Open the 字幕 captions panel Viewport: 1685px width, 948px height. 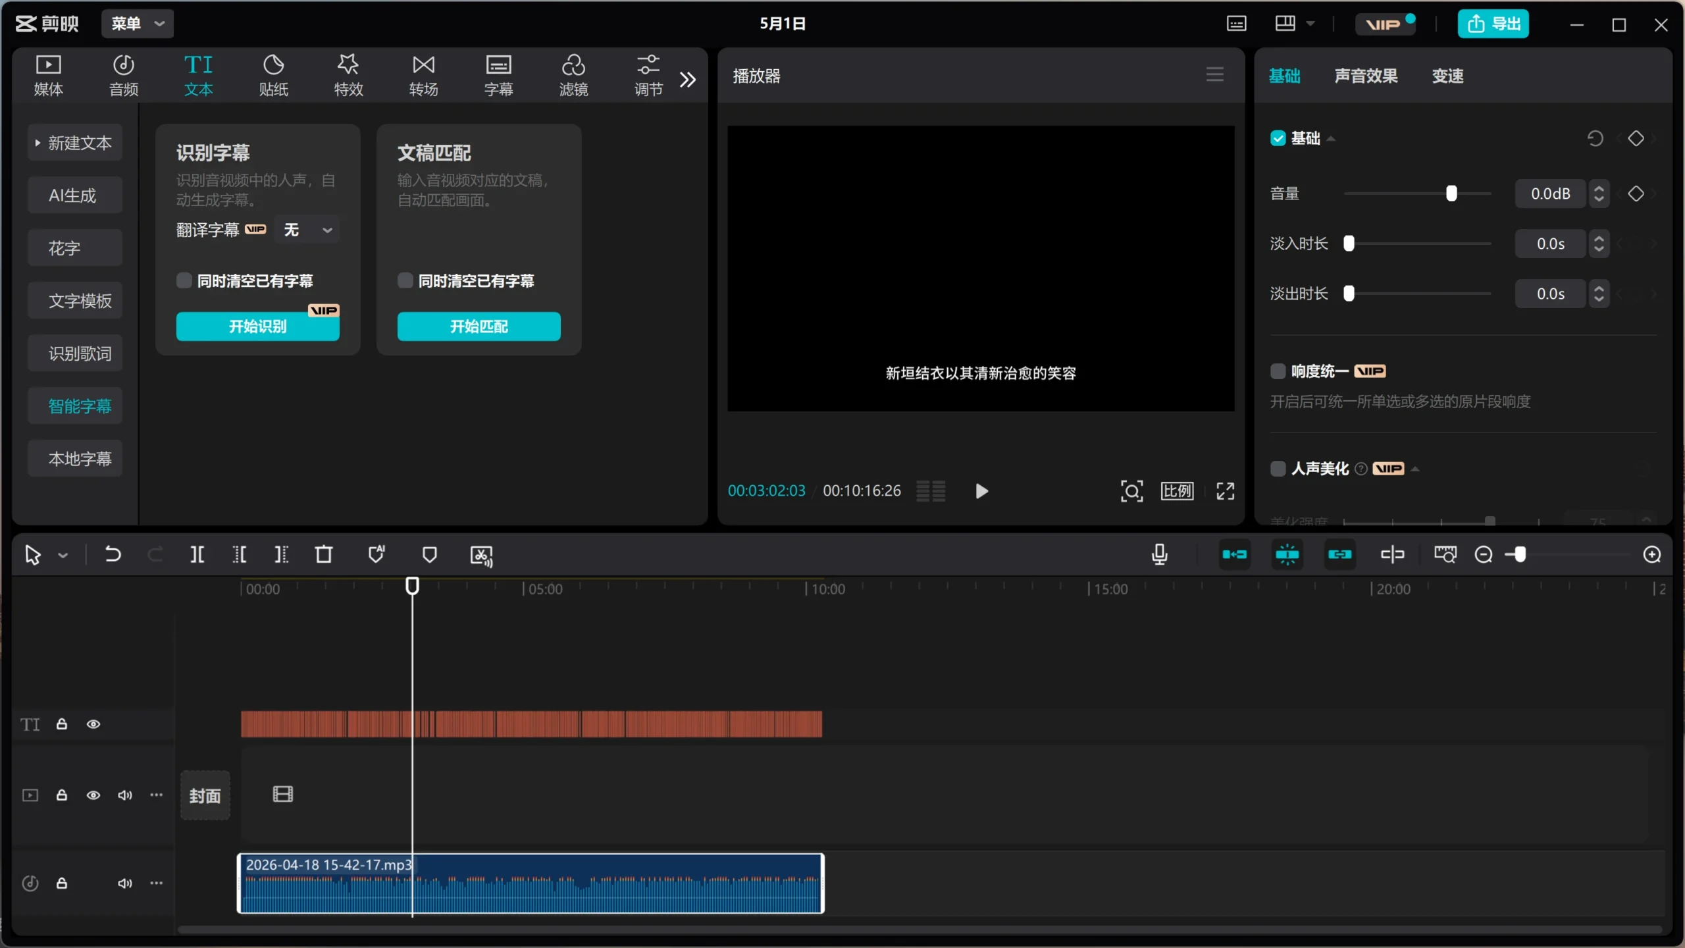498,76
